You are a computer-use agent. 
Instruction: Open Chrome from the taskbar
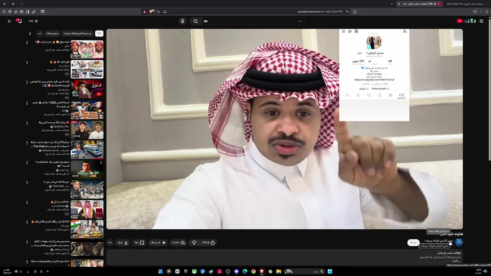coord(253,271)
